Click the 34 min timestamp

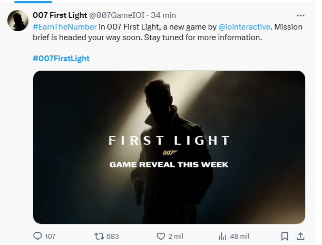click(x=163, y=15)
